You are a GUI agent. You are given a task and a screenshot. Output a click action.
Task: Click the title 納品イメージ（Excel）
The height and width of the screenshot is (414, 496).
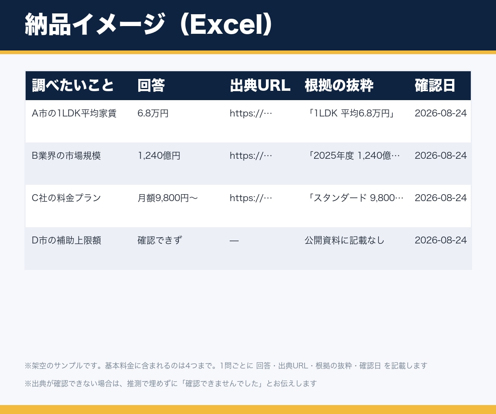(149, 25)
